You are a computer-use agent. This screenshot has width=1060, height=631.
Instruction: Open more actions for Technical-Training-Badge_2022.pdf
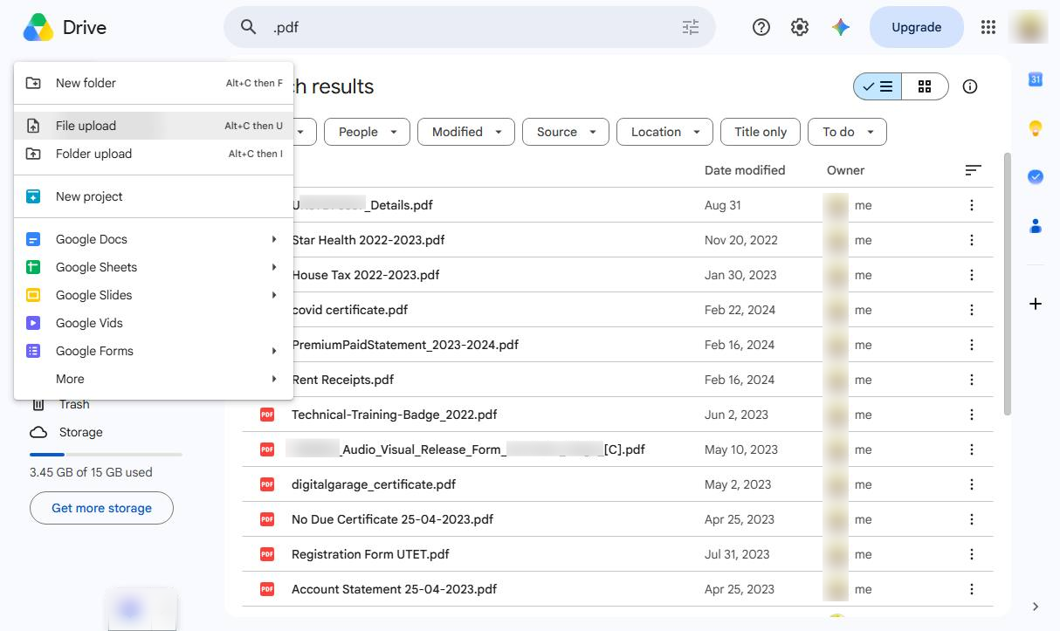(972, 415)
